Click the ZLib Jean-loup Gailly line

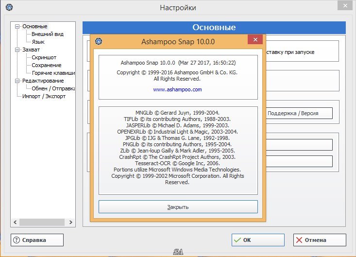(x=178, y=151)
